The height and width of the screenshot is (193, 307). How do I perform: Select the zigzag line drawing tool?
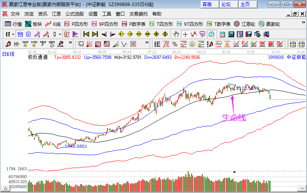[194, 34]
